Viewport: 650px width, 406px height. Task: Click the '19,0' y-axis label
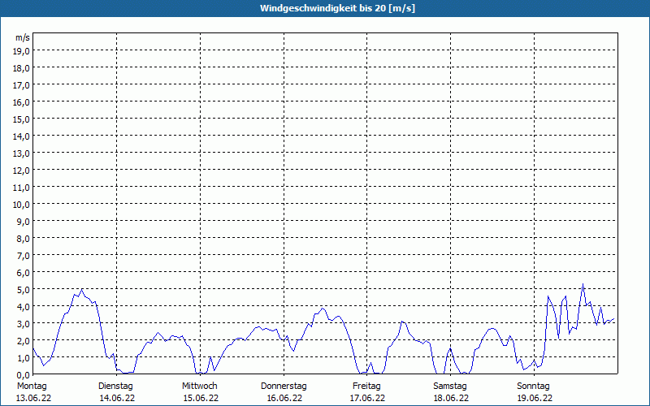pos(22,51)
